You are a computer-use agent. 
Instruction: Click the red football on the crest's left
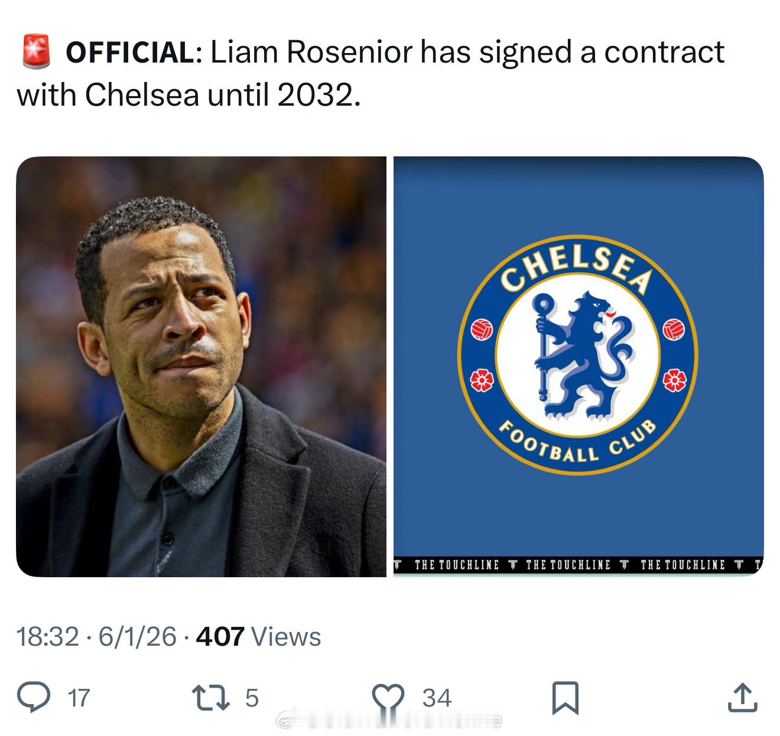(x=483, y=329)
